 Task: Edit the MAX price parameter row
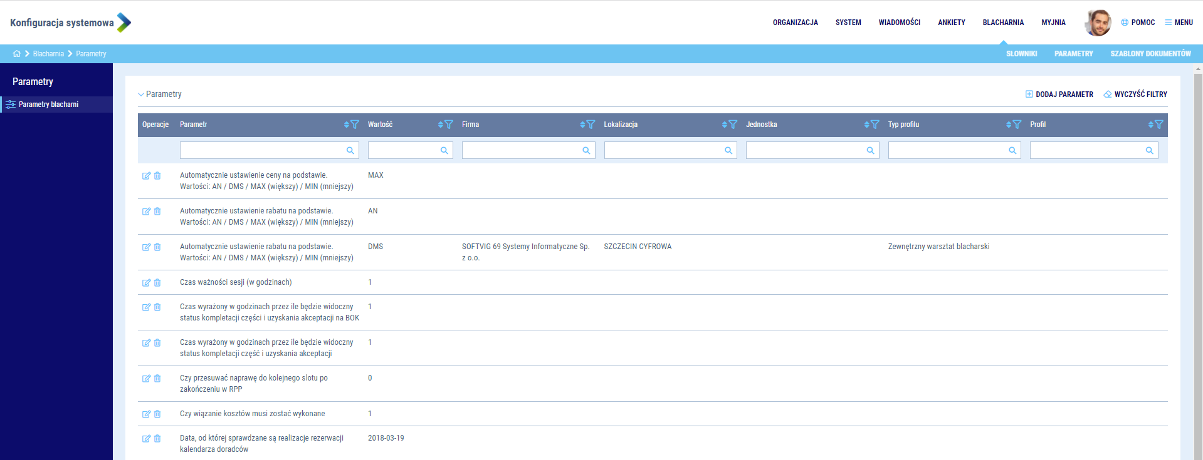click(146, 176)
